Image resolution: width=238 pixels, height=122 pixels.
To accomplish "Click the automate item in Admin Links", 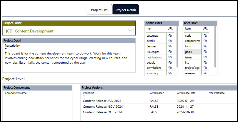I will (x=152, y=36).
